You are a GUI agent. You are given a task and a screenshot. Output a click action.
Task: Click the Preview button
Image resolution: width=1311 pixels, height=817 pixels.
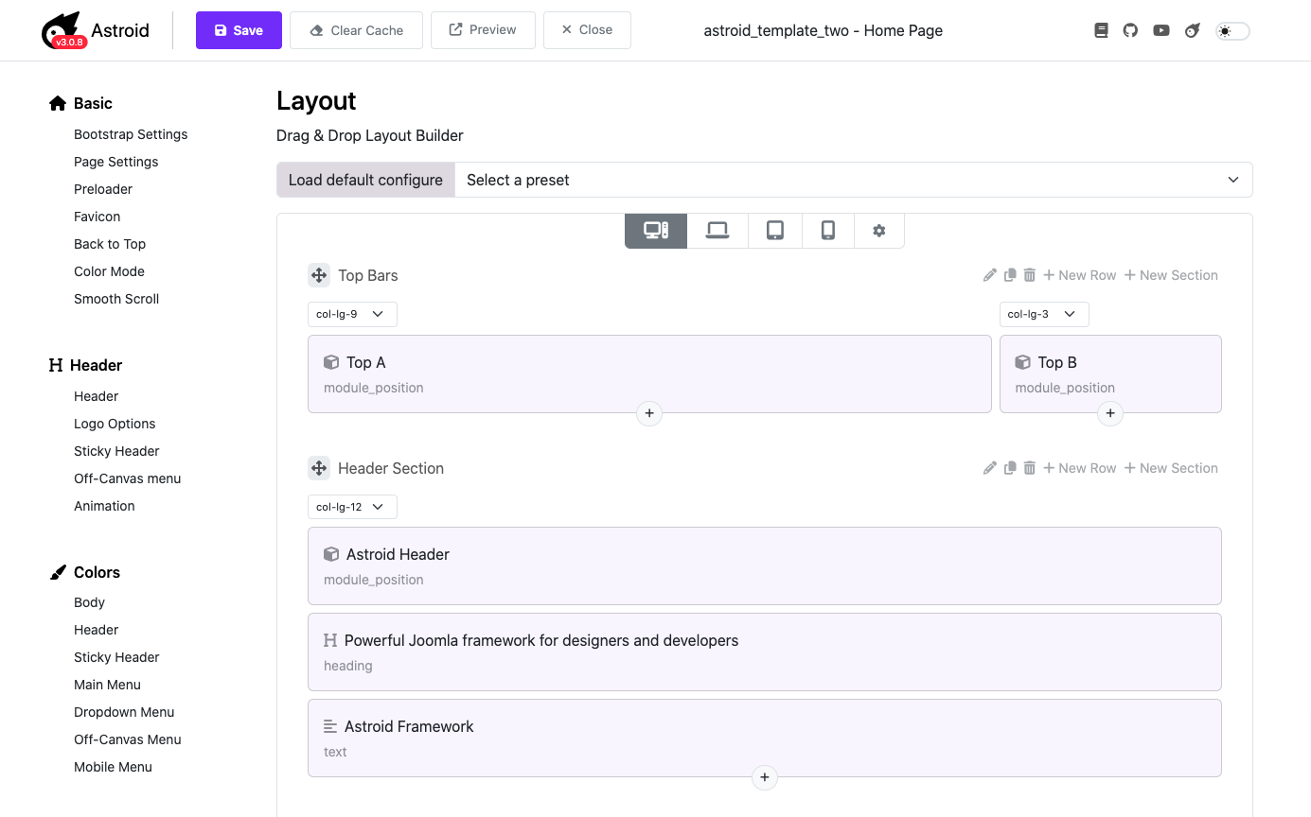point(483,30)
